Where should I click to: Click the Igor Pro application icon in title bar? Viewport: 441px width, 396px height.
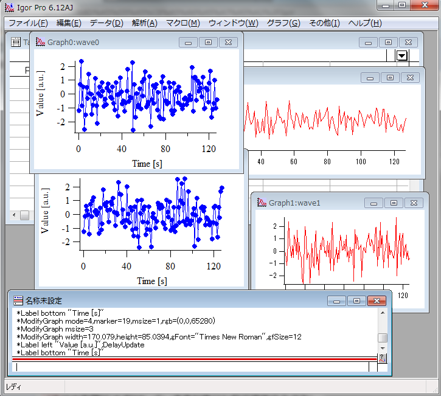[x=9, y=7]
